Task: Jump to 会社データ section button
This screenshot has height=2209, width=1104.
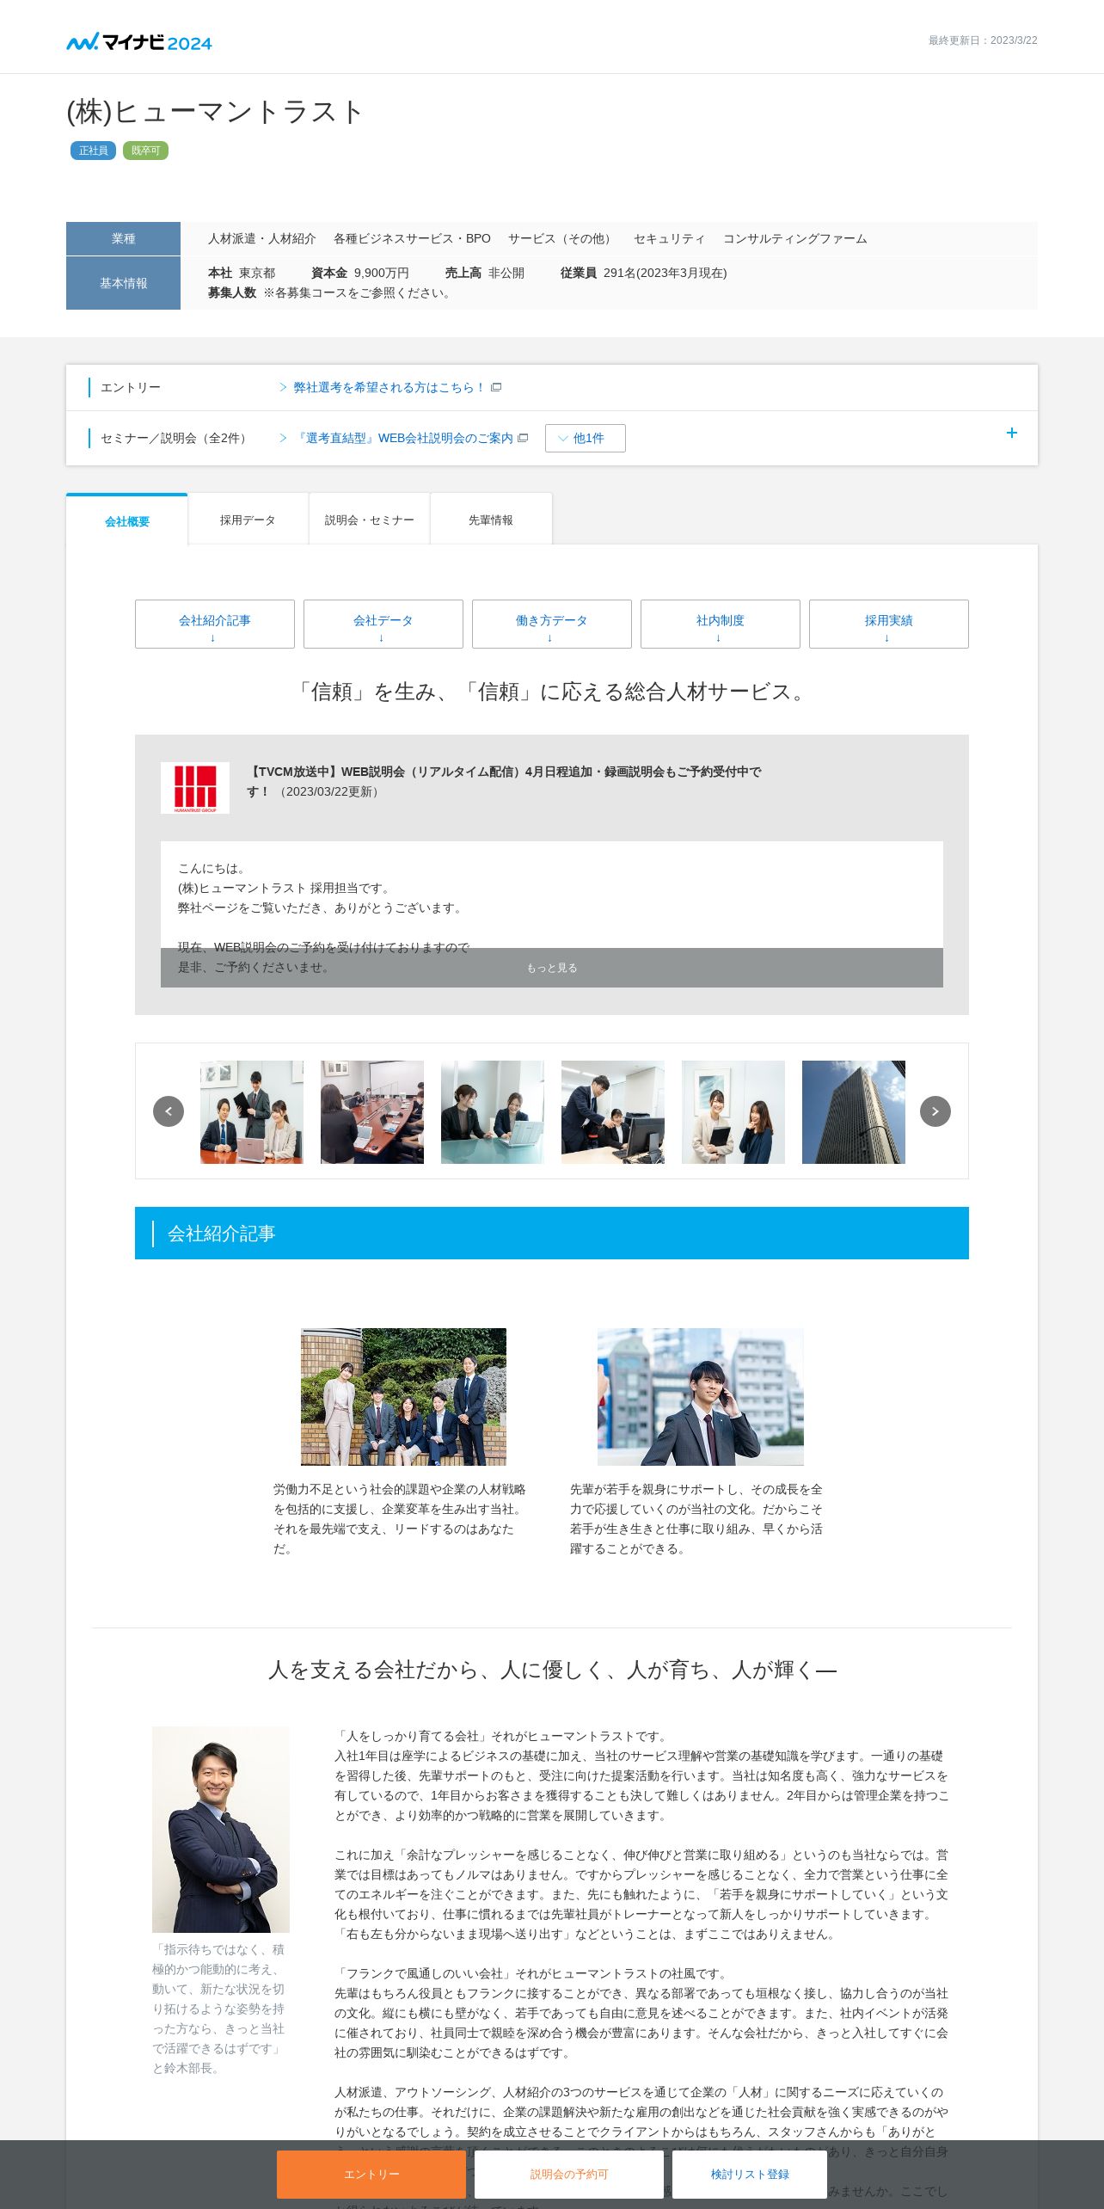Action: [x=383, y=624]
